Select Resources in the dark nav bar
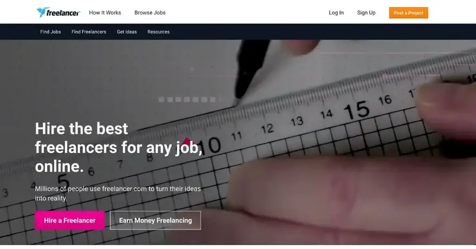 click(158, 32)
